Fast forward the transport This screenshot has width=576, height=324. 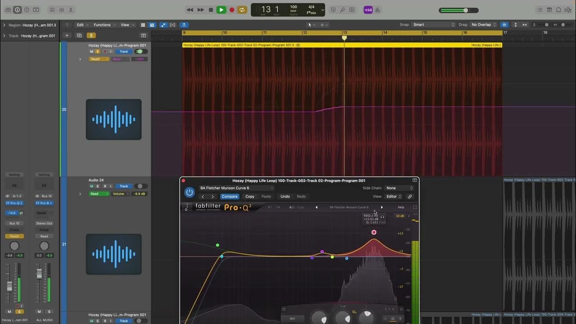(x=201, y=10)
